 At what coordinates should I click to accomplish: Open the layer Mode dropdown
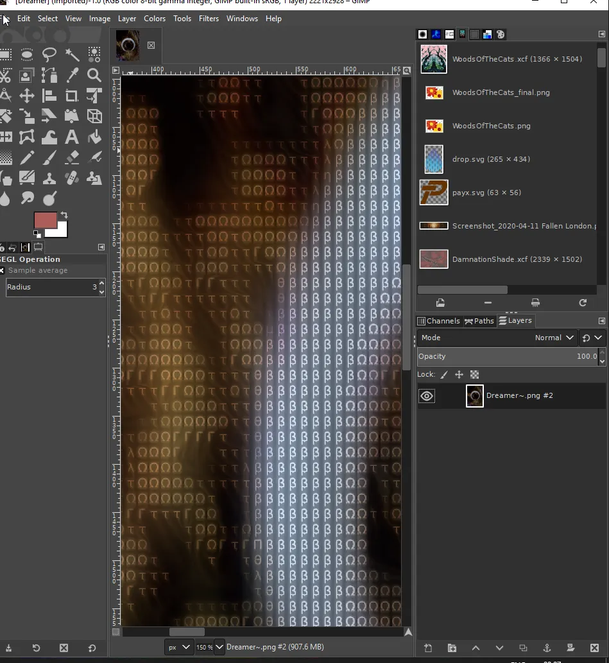497,338
